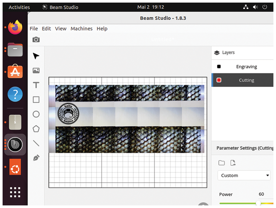This screenshot has height=208, width=276.
Task: Open the Machines menu
Action: pyautogui.click(x=81, y=28)
